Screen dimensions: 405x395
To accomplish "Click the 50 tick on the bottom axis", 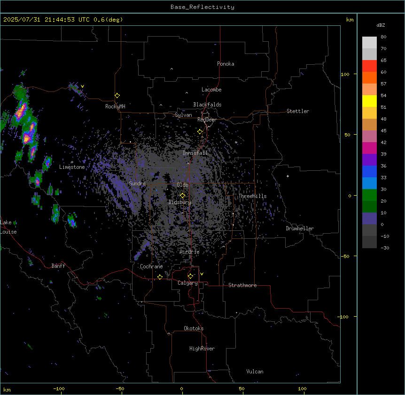I will (x=241, y=388).
